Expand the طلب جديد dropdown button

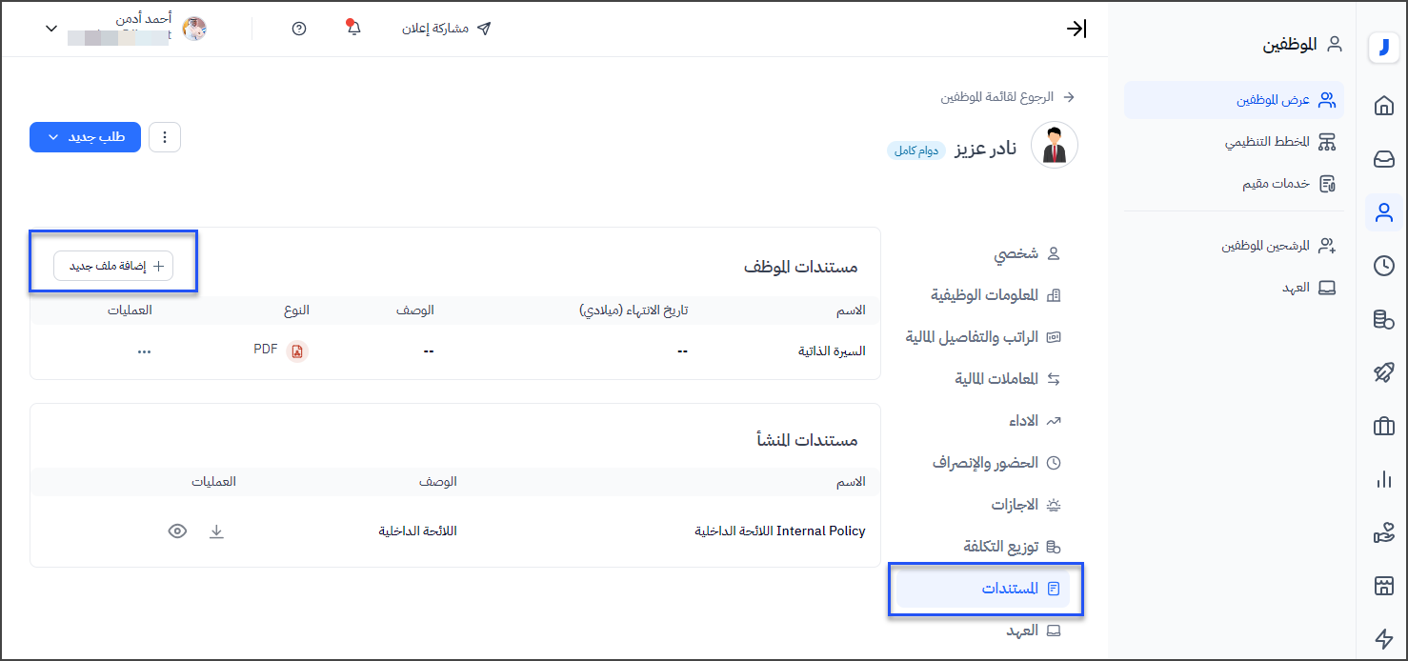coord(85,137)
